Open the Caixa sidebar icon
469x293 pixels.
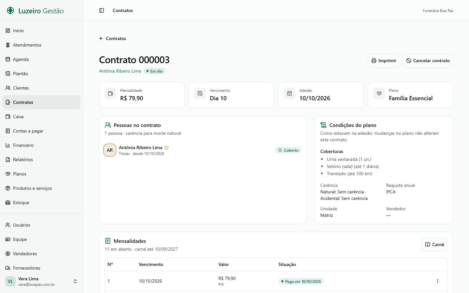[8, 117]
